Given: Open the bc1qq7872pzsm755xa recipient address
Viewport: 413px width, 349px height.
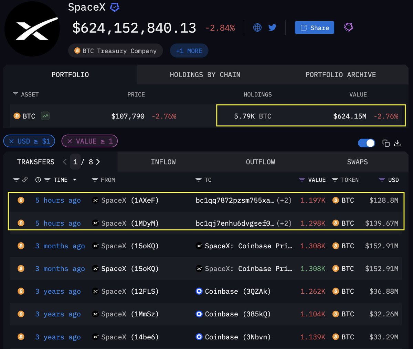Looking at the screenshot, I should [235, 200].
